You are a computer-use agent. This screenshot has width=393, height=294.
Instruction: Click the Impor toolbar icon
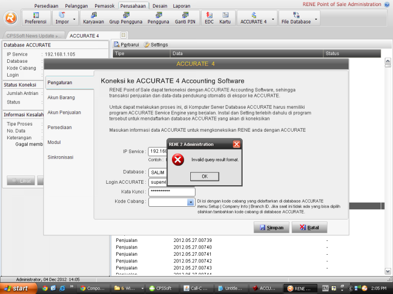click(62, 18)
